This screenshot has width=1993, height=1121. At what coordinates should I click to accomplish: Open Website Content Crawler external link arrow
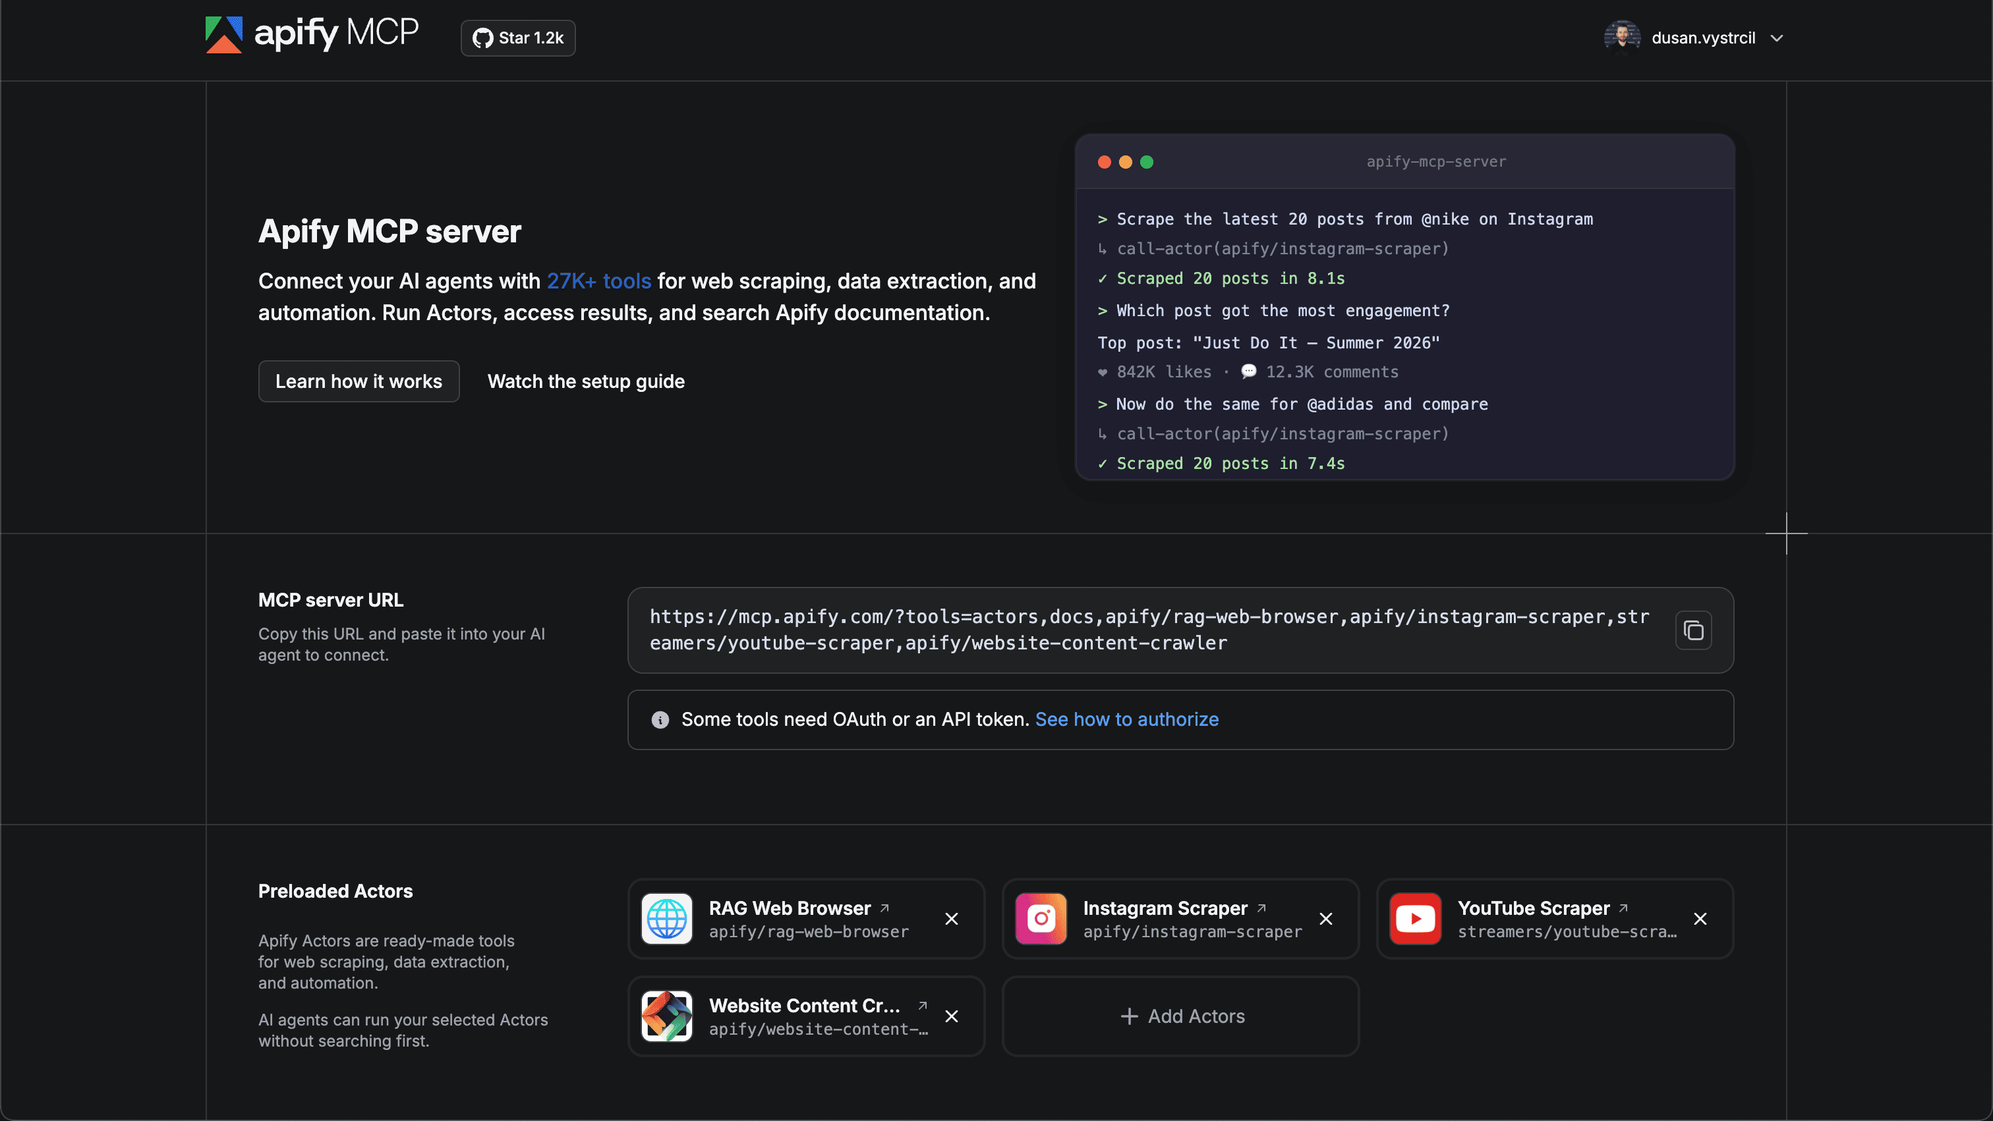pyautogui.click(x=923, y=1005)
